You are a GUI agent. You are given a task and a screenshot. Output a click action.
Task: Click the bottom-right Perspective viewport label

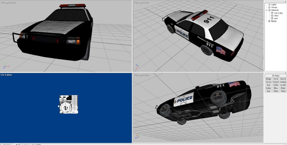click(x=141, y=75)
